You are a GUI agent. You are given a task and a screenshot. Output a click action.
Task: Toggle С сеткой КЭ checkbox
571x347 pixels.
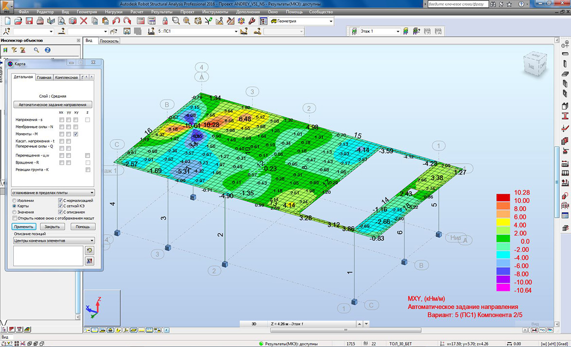60,206
